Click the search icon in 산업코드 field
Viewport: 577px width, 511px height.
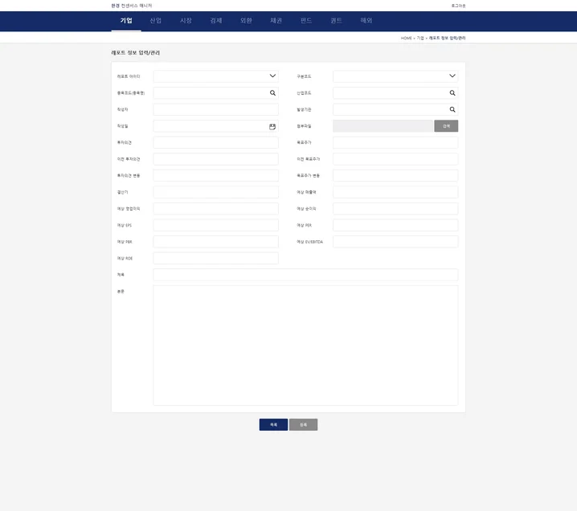click(452, 93)
